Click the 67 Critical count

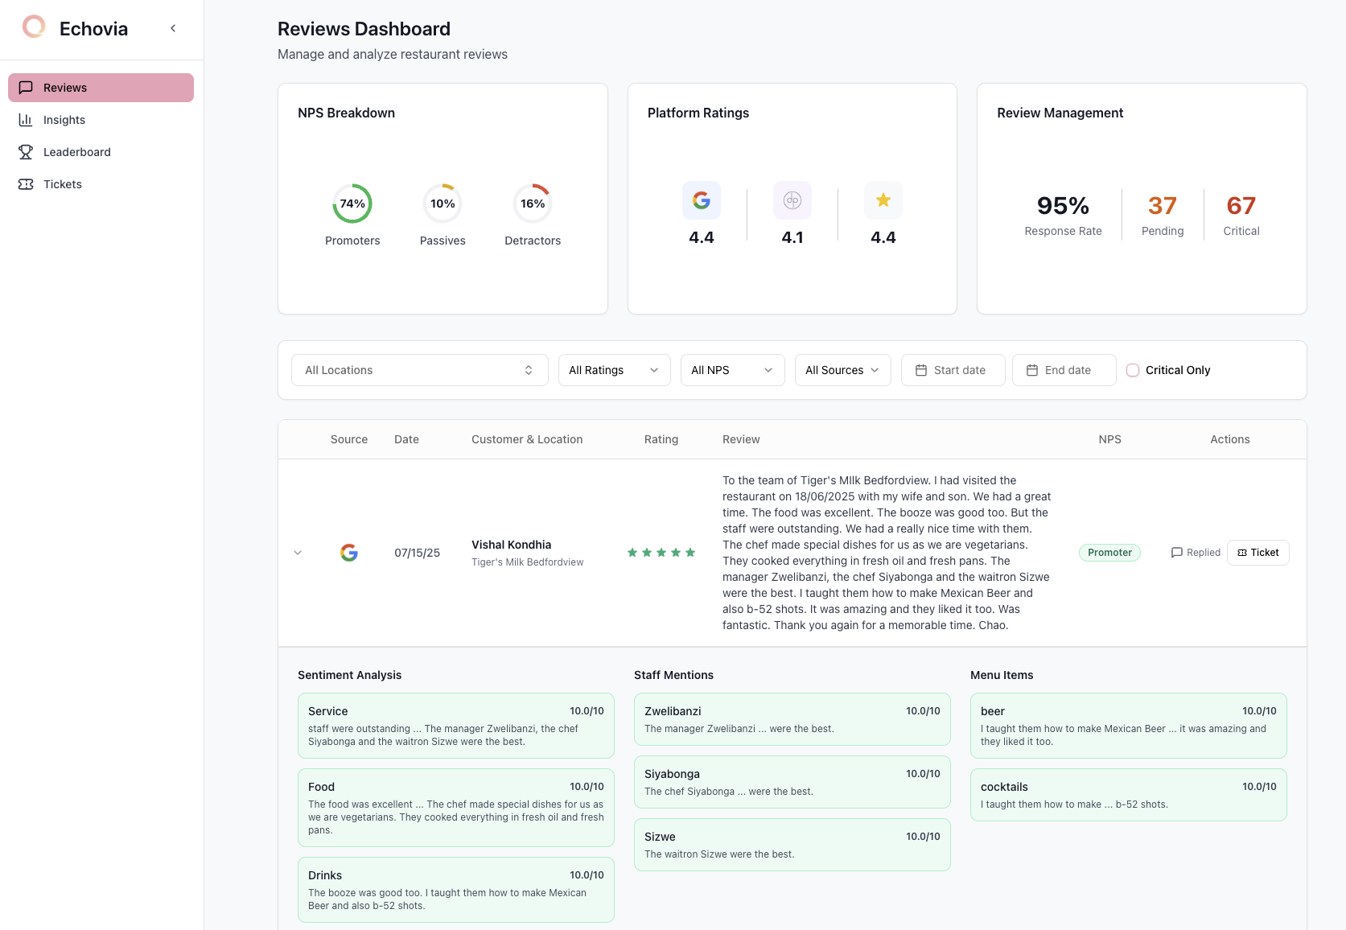pos(1241,206)
